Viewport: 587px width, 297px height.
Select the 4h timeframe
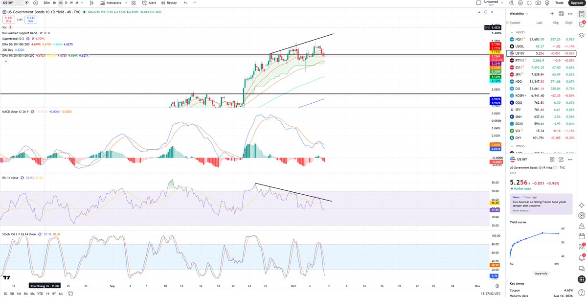pyautogui.click(x=60, y=2)
